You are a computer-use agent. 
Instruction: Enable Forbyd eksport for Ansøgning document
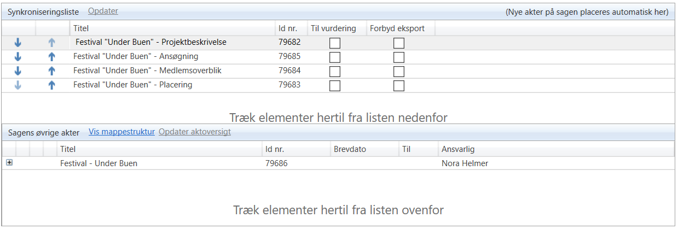pyautogui.click(x=399, y=57)
